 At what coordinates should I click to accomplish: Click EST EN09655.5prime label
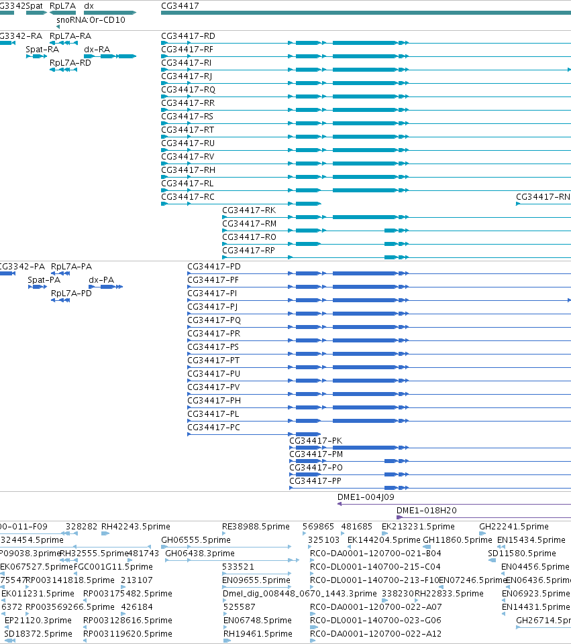(x=256, y=580)
